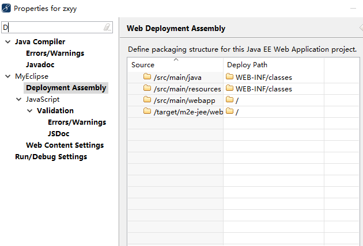The image size is (363, 246).
Task: Clear the filter text with eraser icon
Action: pos(107,27)
